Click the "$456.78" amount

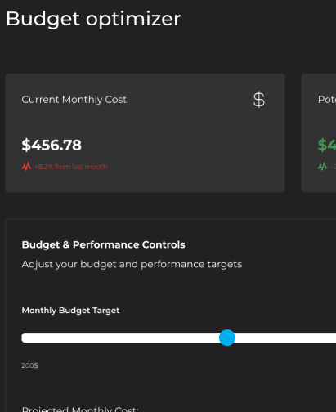click(x=52, y=145)
